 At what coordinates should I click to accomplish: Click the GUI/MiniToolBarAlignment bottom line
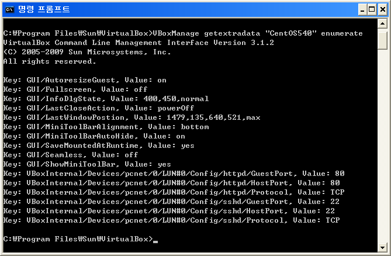click(106, 127)
